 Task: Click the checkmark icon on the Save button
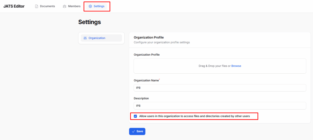tap(133, 131)
